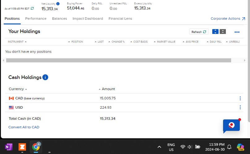250x154 pixels.
Task: Expand all holdings rows toggle
Action: coord(215,32)
